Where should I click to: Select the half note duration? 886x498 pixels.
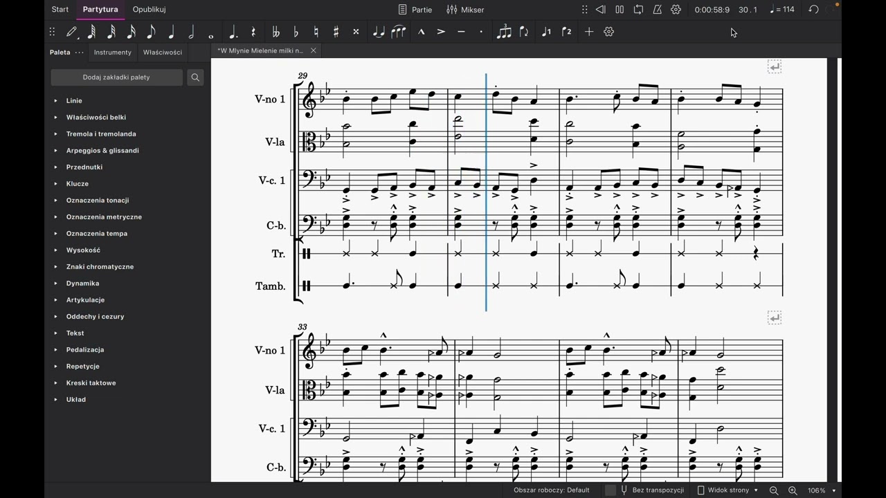point(191,32)
